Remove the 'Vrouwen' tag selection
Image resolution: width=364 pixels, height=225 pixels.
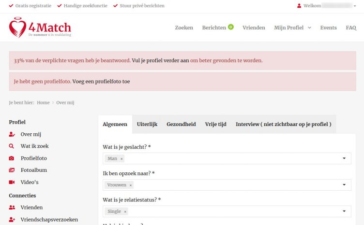pyautogui.click(x=130, y=185)
